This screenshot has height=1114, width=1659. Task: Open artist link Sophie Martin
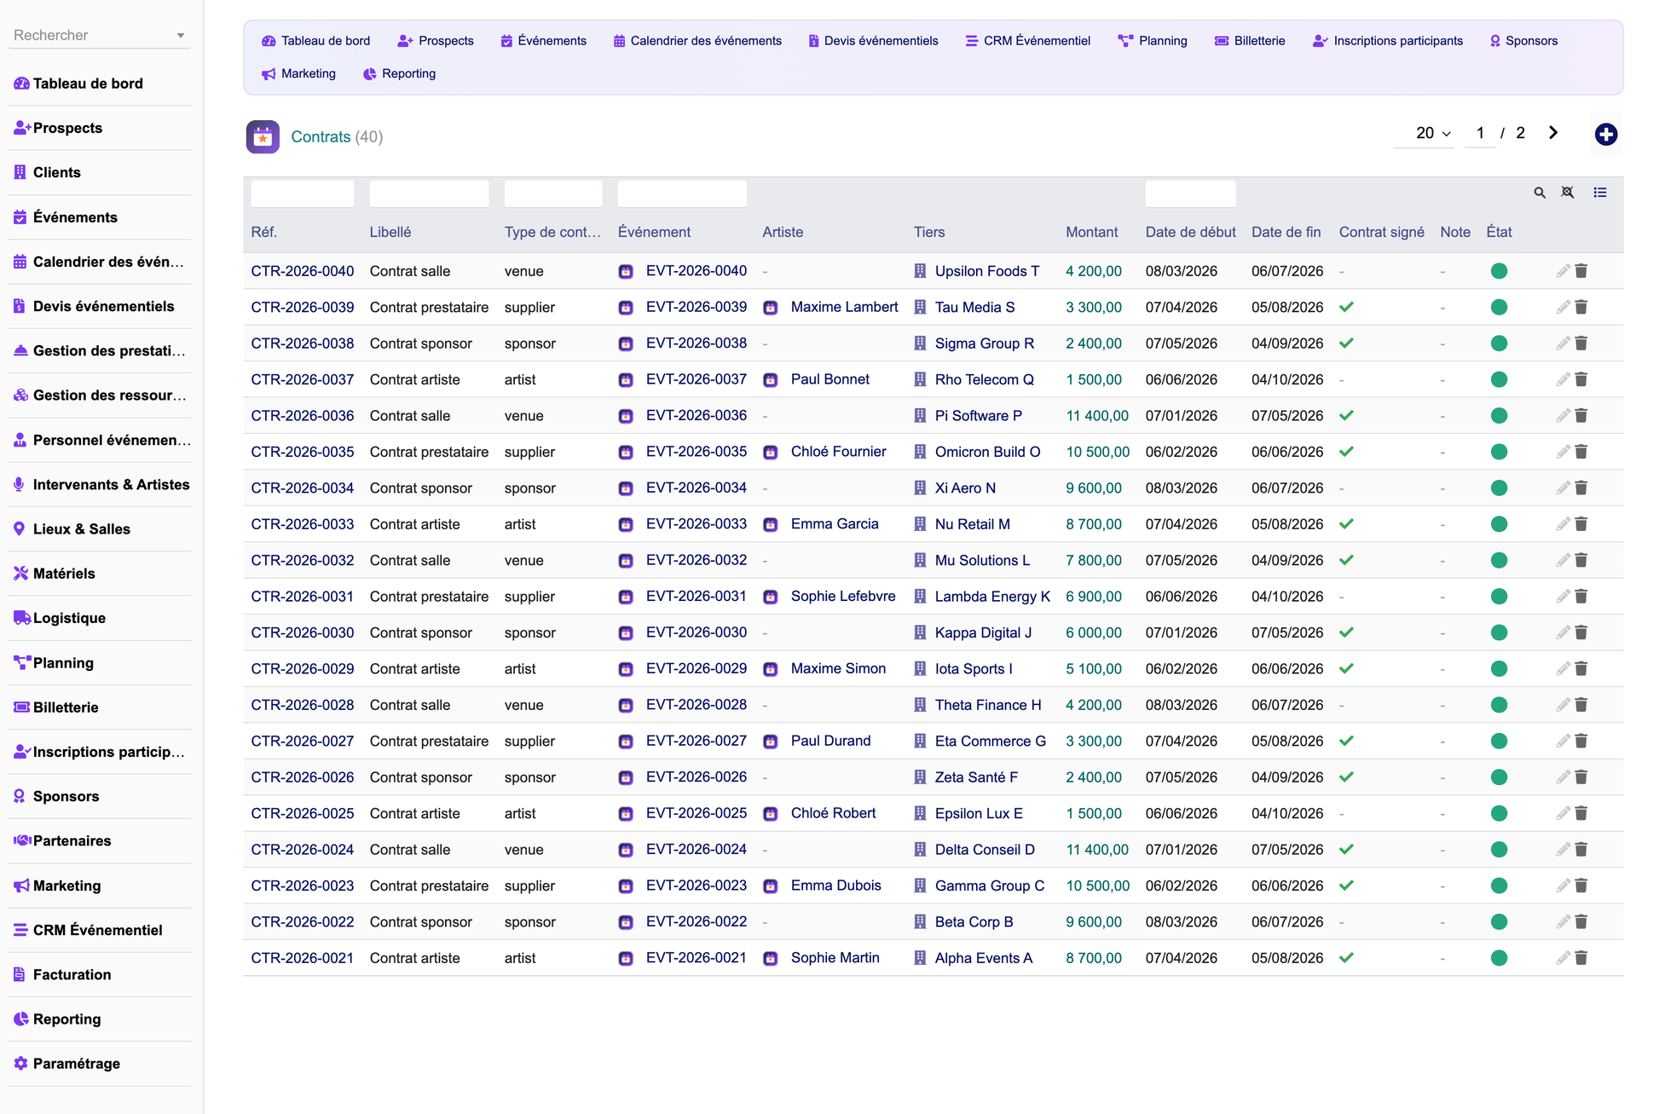point(835,957)
